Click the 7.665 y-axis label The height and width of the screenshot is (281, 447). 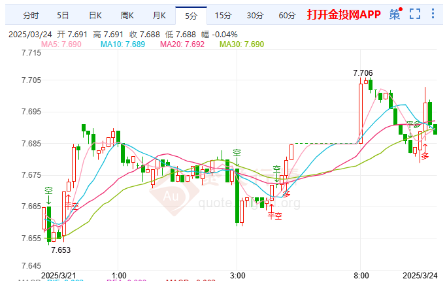tap(31, 207)
